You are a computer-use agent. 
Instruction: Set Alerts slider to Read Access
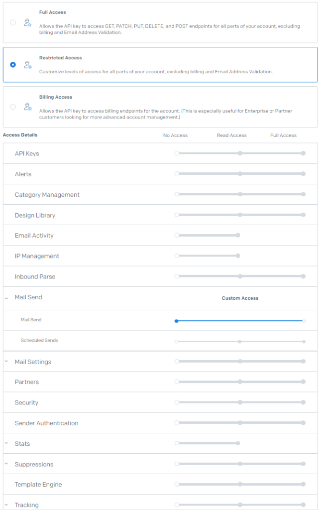[x=240, y=174]
